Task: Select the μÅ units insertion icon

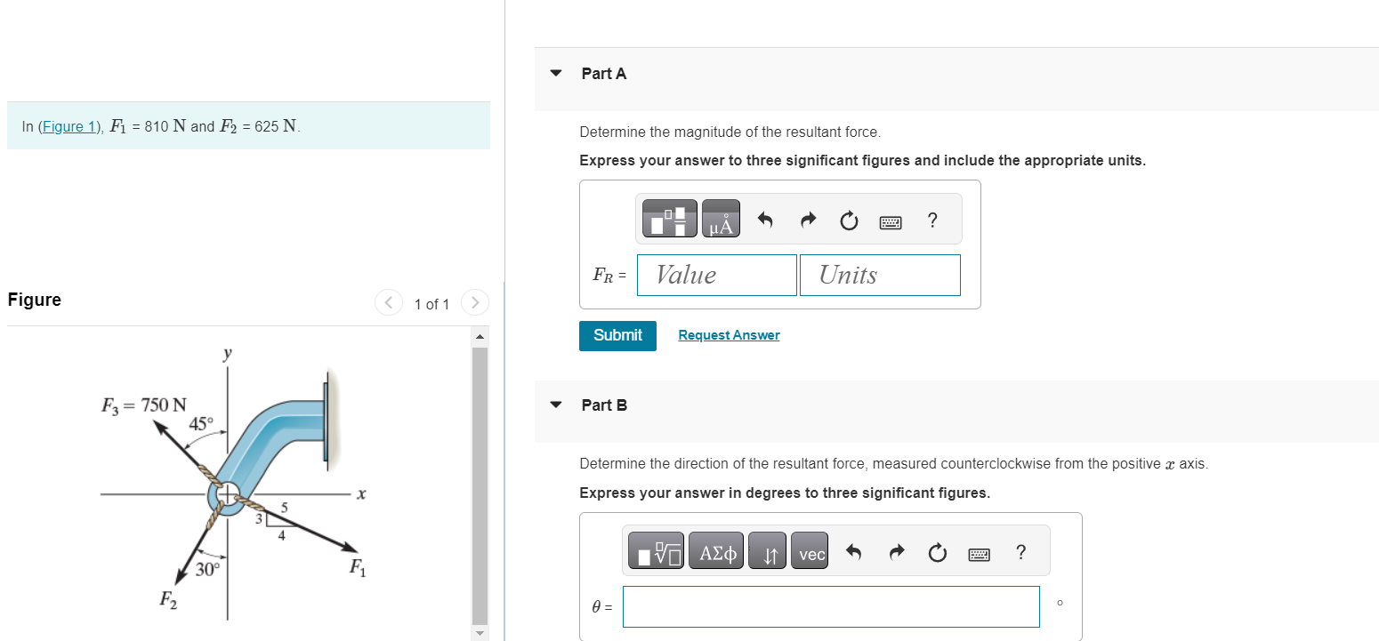Action: click(x=720, y=219)
